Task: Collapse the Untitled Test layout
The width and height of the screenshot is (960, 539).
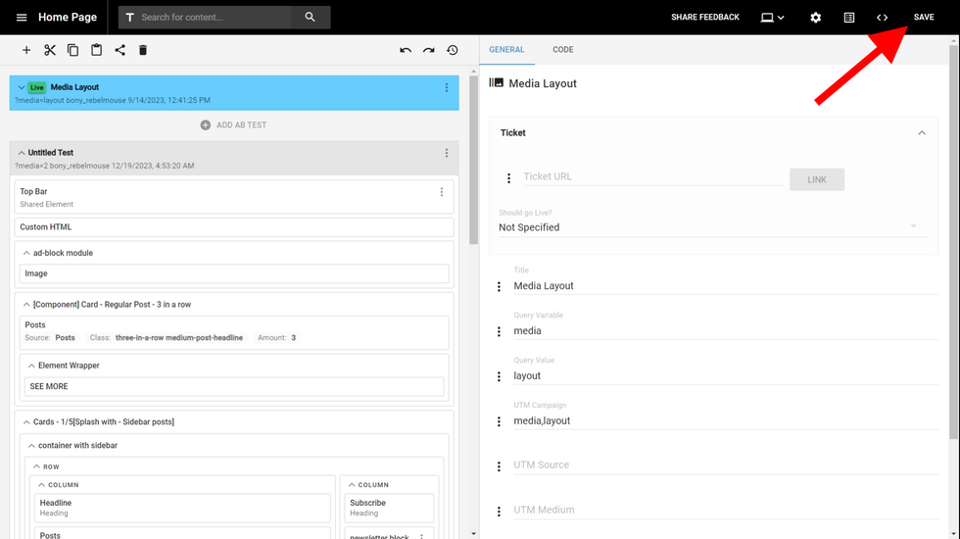Action: click(x=22, y=153)
